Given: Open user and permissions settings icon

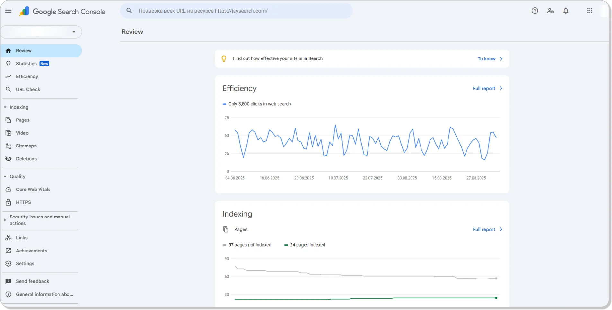Looking at the screenshot, I should tap(550, 11).
